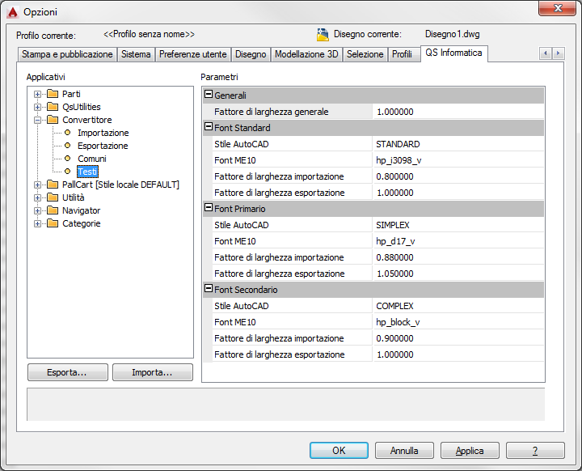The width and height of the screenshot is (582, 471).
Task: Edit the Fattore di larghezza generale value
Action: click(x=459, y=112)
